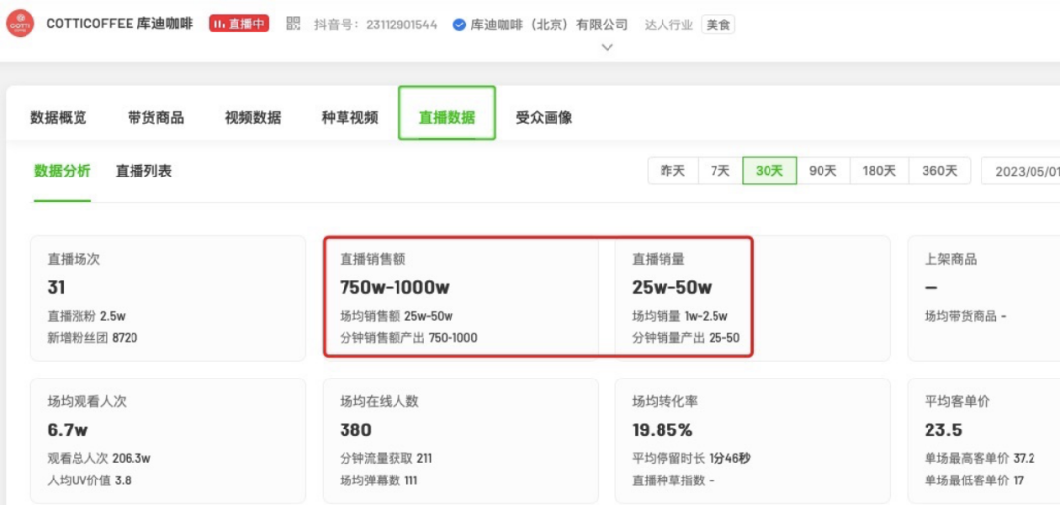This screenshot has width=1060, height=505.
Task: Click the COTTI COFFEE logo avatar
Action: 20,25
